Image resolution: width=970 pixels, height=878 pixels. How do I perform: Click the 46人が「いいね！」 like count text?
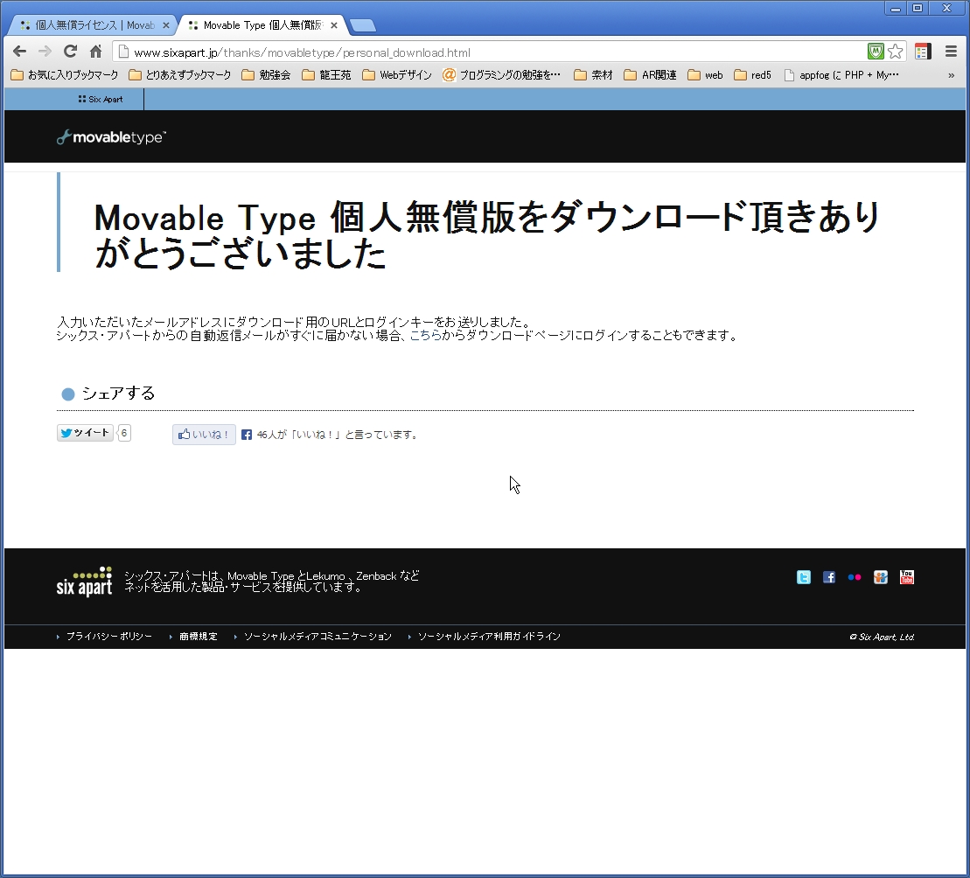click(x=338, y=435)
